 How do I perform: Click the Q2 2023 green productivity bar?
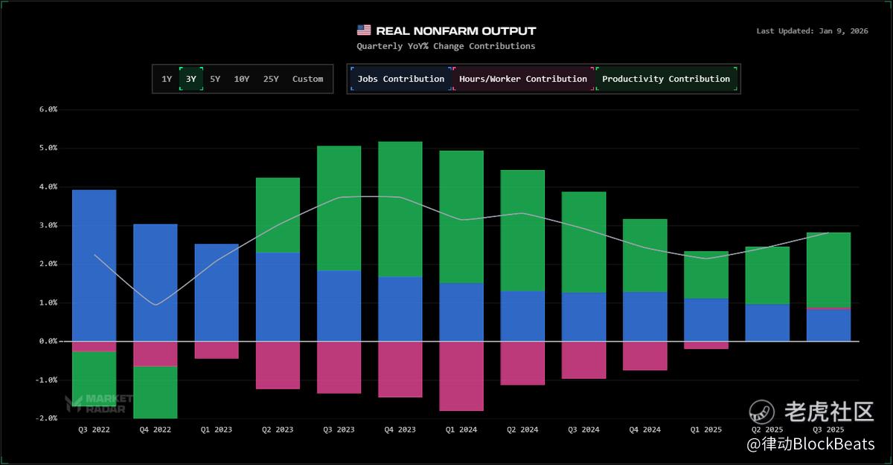click(x=278, y=215)
